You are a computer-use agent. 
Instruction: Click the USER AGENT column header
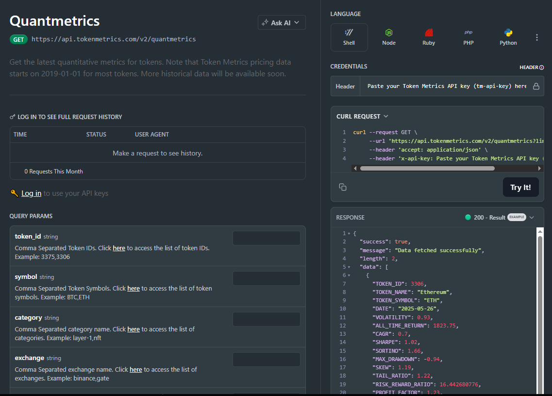(x=152, y=134)
